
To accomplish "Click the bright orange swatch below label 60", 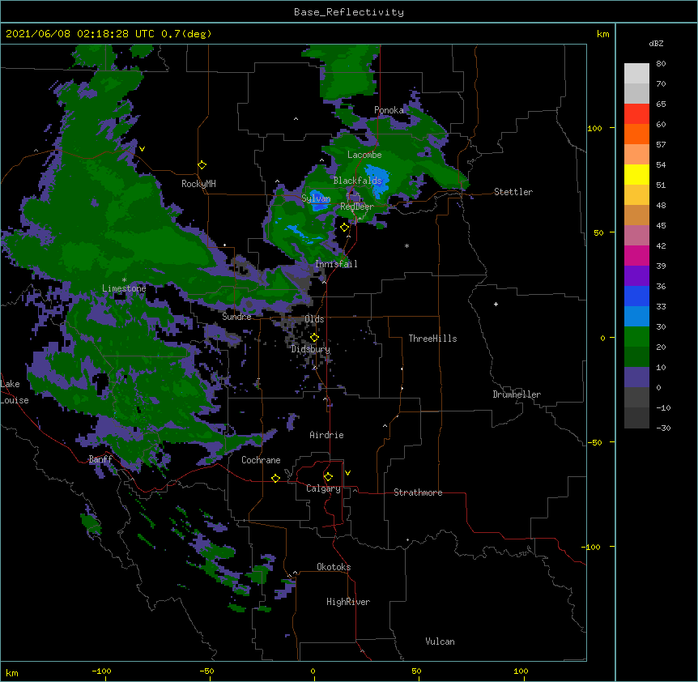I will (x=636, y=134).
